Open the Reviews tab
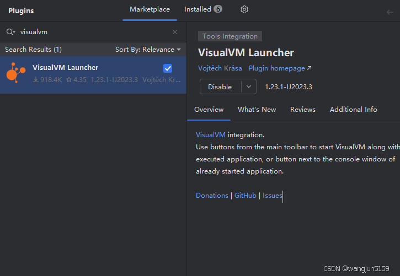 [303, 110]
